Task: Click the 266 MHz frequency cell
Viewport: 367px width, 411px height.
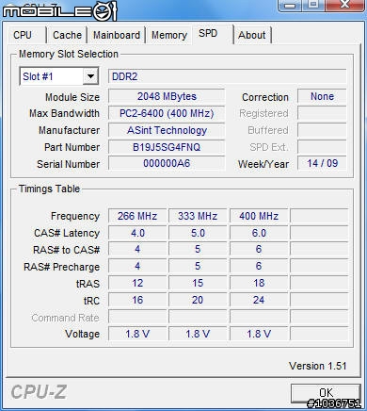Action: 137,216
